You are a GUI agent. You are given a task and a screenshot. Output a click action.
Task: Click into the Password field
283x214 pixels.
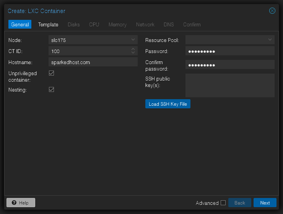230,51
